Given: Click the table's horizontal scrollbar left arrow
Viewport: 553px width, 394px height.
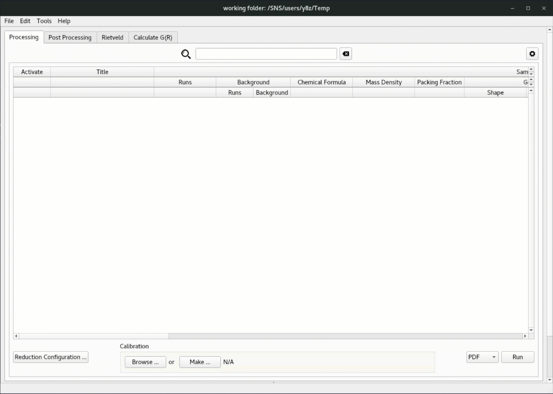Looking at the screenshot, I should tap(16, 336).
